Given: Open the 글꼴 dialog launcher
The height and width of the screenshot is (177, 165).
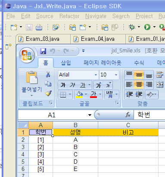Looking at the screenshot, I should click(117, 103).
